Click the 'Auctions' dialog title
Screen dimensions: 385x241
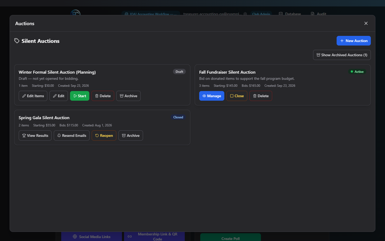(25, 24)
